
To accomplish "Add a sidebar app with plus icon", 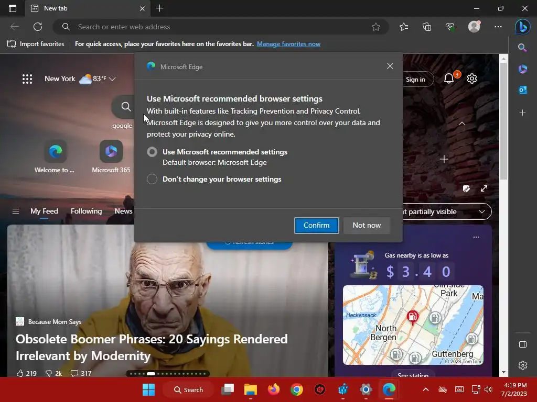I will (522, 113).
